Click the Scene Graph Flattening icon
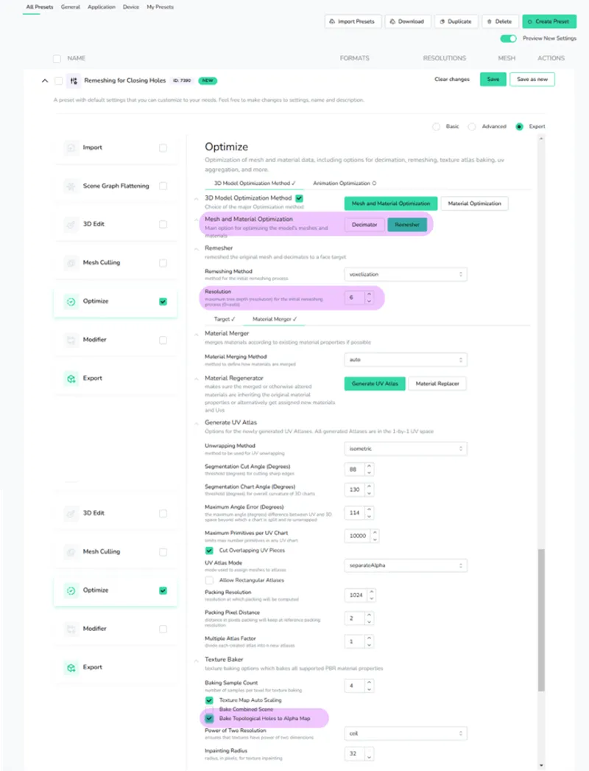Image resolution: width=589 pixels, height=771 pixels. click(x=71, y=186)
